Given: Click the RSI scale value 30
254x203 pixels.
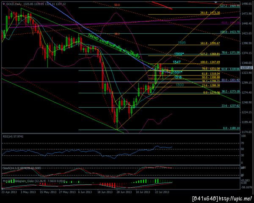Looking at the screenshot, I should pyautogui.click(x=243, y=155).
